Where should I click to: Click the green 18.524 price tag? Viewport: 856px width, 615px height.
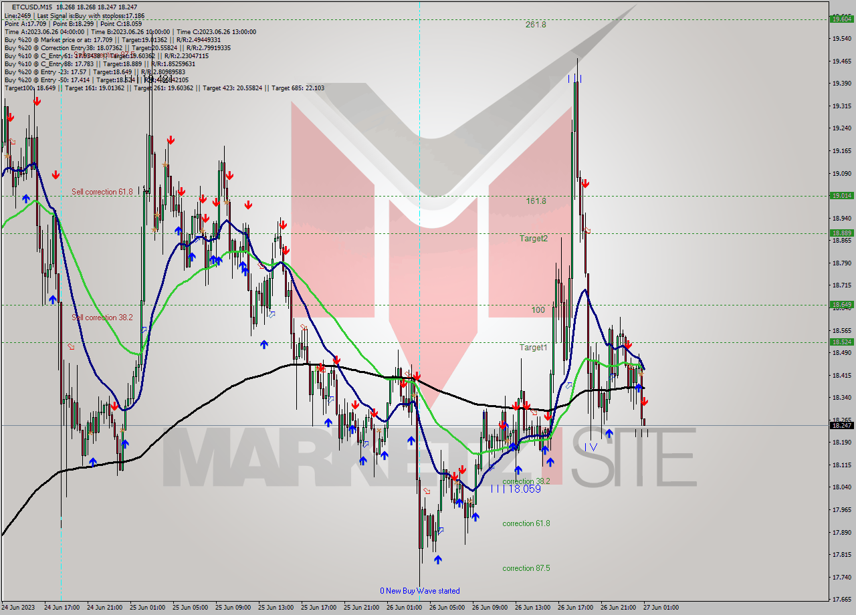click(x=841, y=342)
